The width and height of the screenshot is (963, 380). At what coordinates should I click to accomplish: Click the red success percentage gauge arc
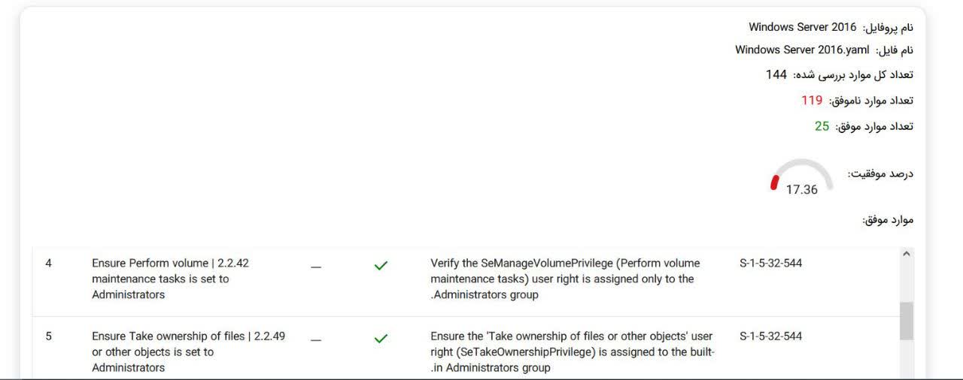(774, 182)
